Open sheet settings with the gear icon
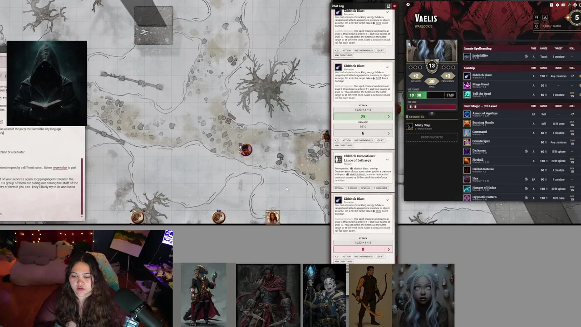 coord(557,5)
